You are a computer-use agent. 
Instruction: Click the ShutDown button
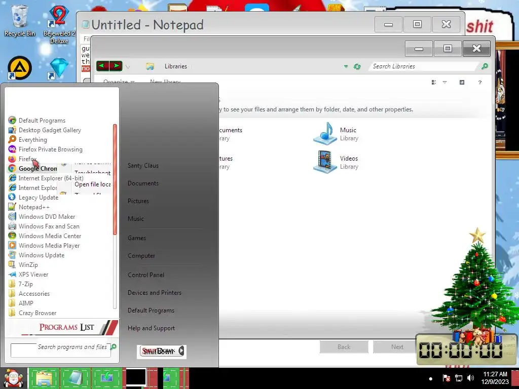click(158, 351)
